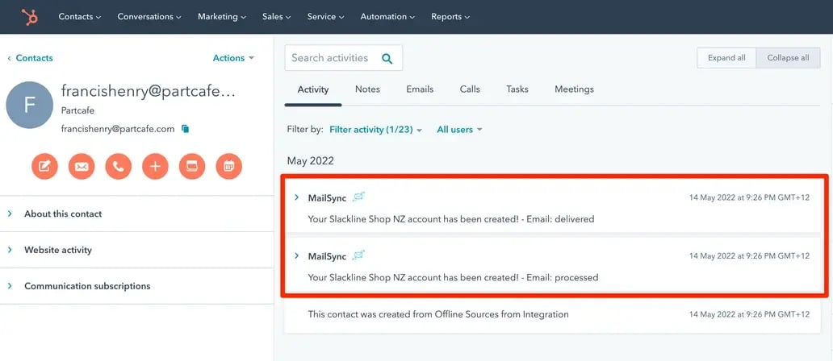Image resolution: width=833 pixels, height=361 pixels.
Task: Expand the About this contact section
Action: click(x=63, y=214)
